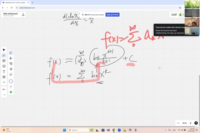This screenshot has height=133, width=200.
Task: Open a new browser tab
Action: click(x=32, y=2)
